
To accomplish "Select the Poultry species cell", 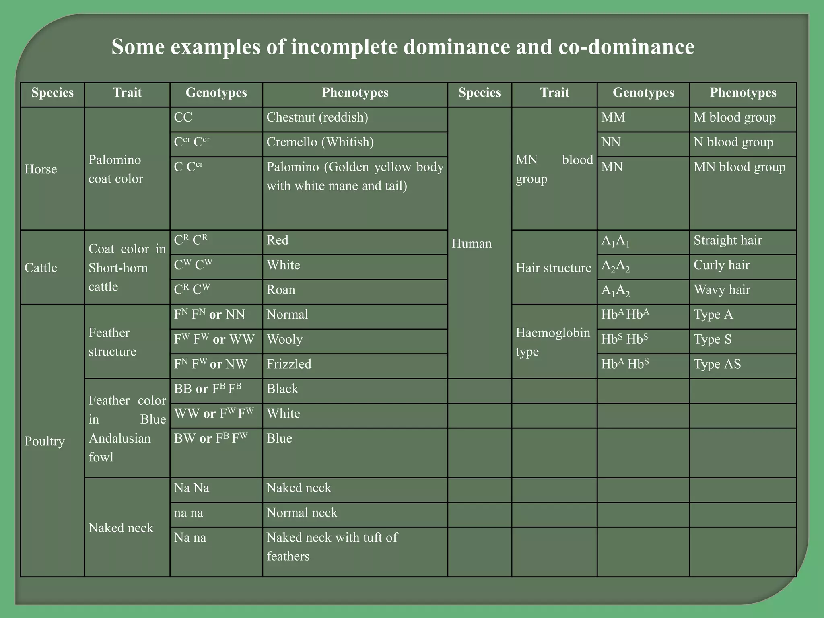I will coord(44,441).
